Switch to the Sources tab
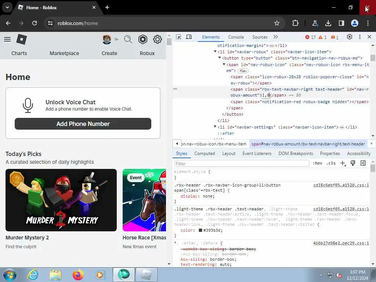This screenshot has width=376, height=282. coord(260,37)
